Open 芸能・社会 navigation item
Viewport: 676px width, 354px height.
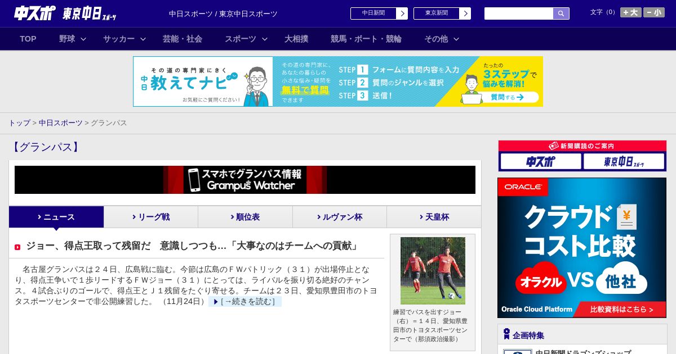point(183,39)
